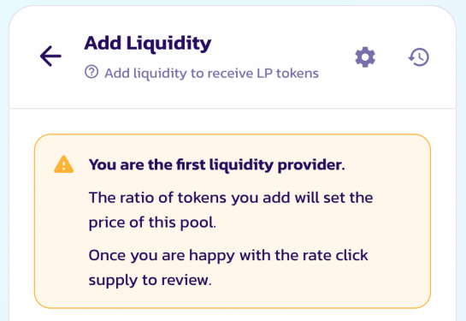Open recent transactions history clock icon
This screenshot has width=466, height=321.
click(x=418, y=57)
